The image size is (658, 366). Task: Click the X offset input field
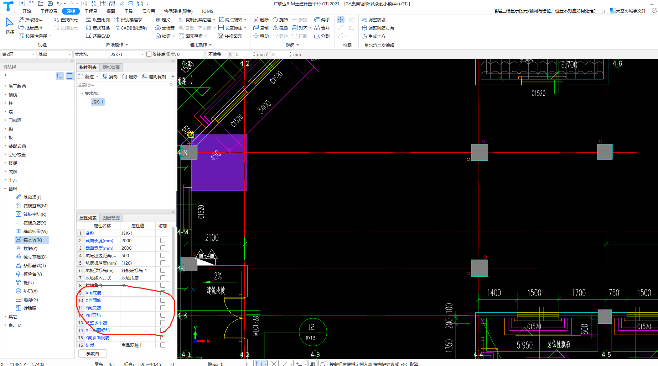[x=244, y=54]
